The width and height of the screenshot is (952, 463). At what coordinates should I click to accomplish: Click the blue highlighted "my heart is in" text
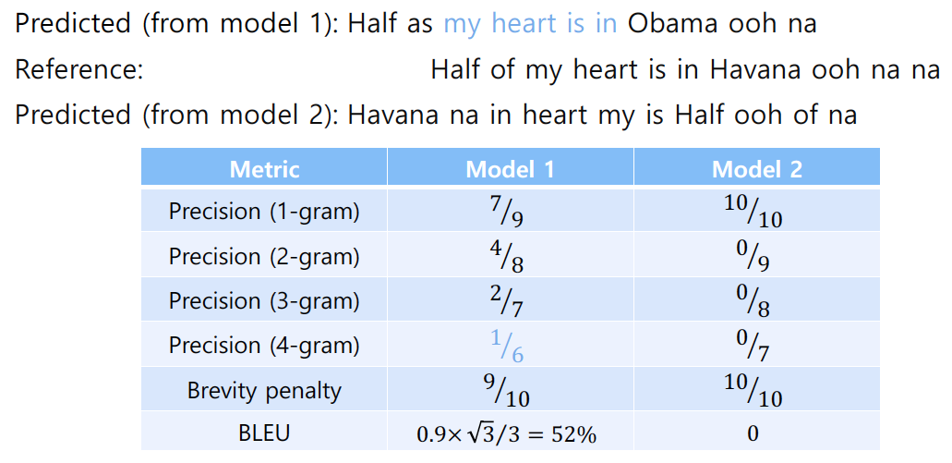(530, 24)
